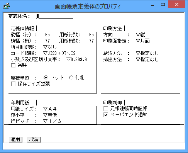Open the 項目制御部 dropdown set to なし
188x153 pixels.
coord(50,47)
